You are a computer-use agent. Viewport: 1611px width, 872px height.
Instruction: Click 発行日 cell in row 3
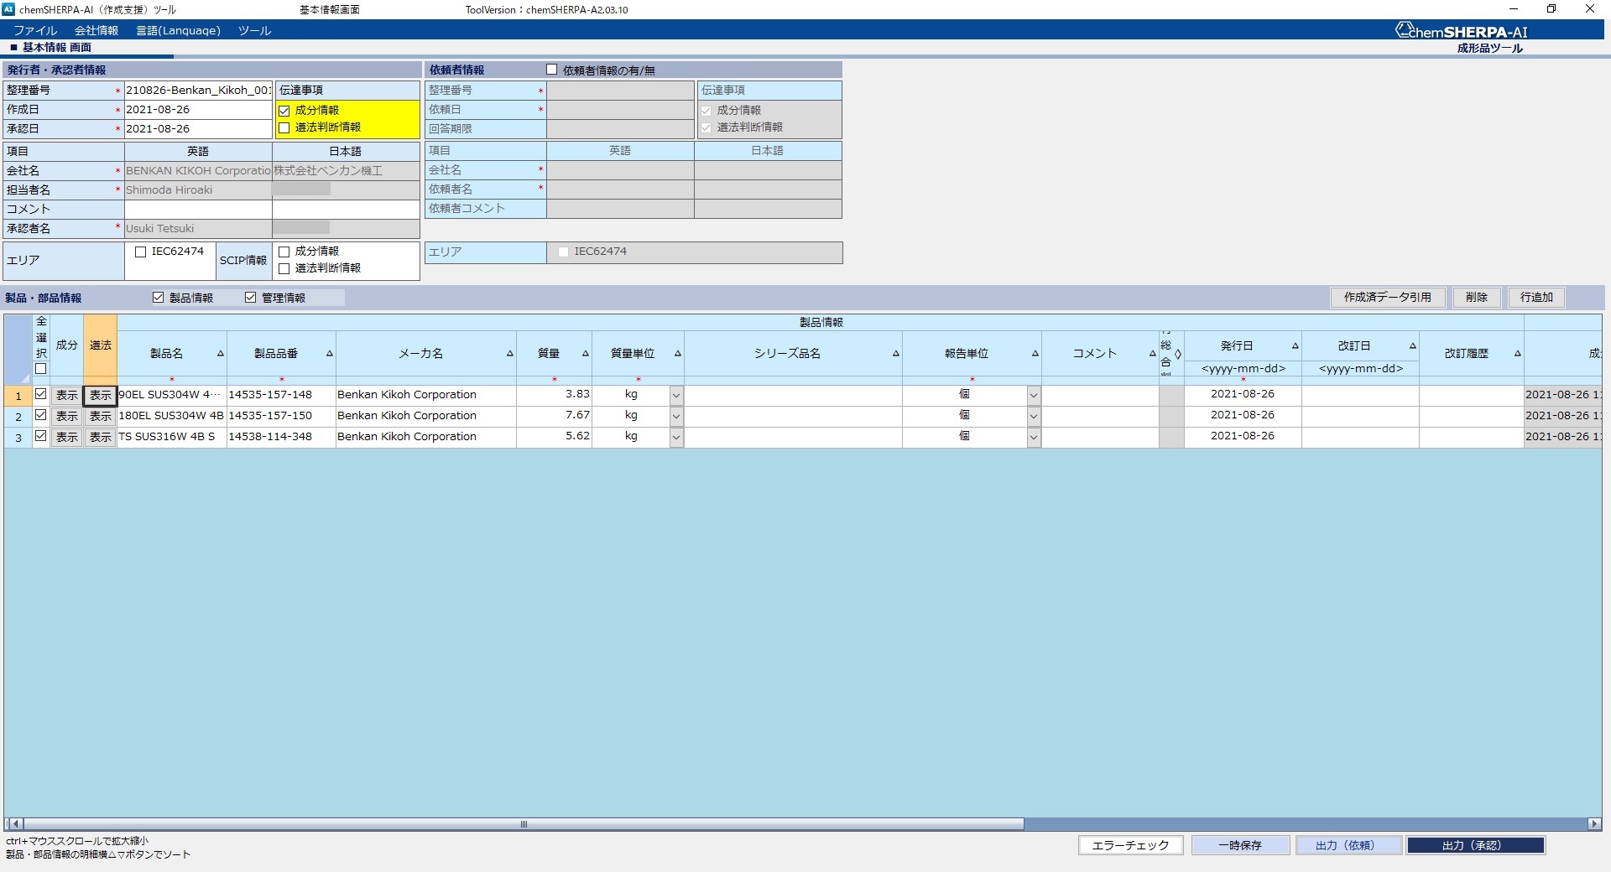tap(1243, 437)
